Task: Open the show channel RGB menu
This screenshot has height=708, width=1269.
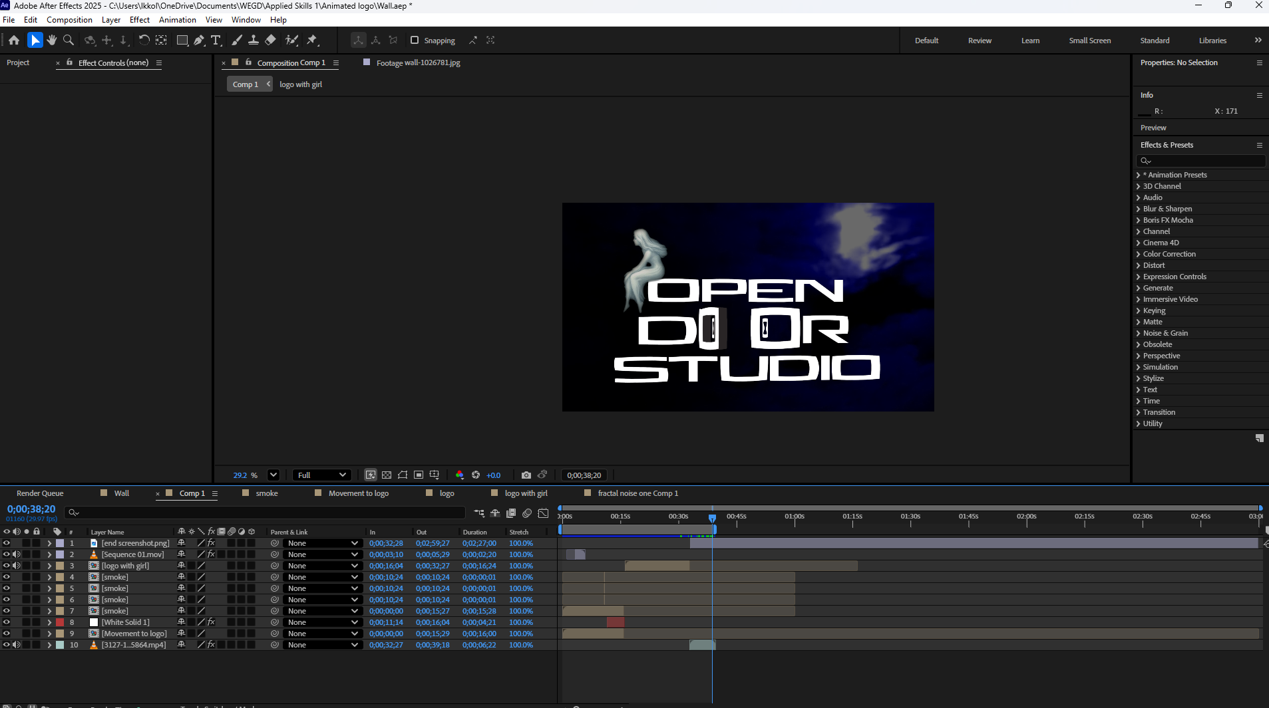Action: click(x=459, y=475)
